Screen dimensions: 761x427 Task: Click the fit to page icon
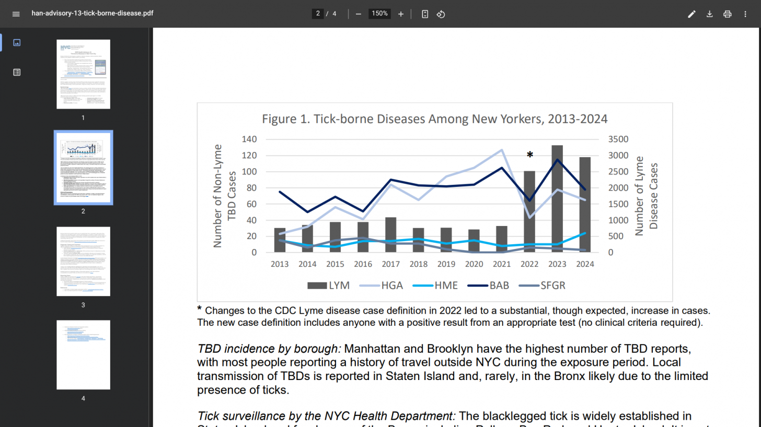tap(425, 14)
